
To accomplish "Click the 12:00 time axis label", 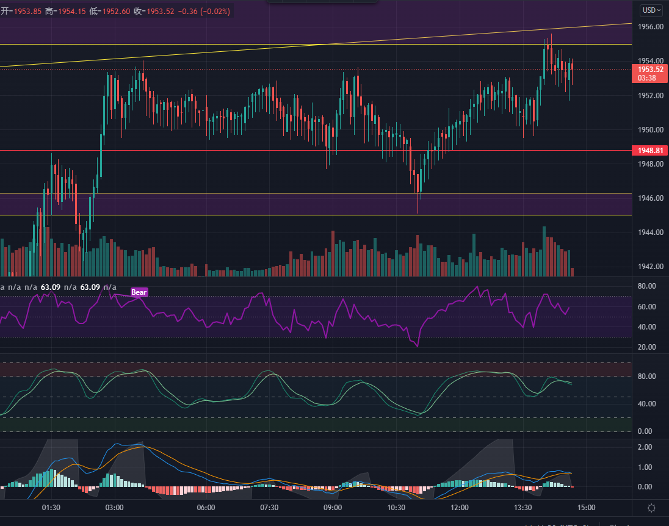I will tap(460, 508).
